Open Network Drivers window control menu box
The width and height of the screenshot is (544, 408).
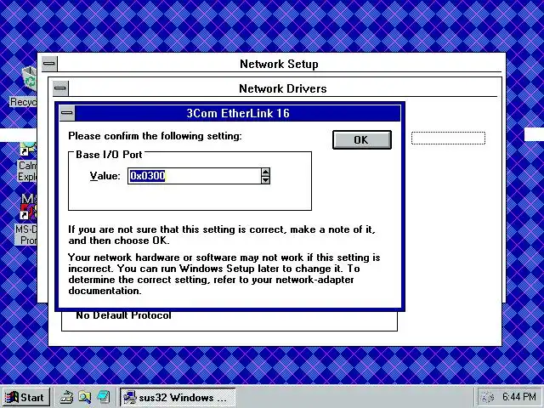click(x=60, y=88)
